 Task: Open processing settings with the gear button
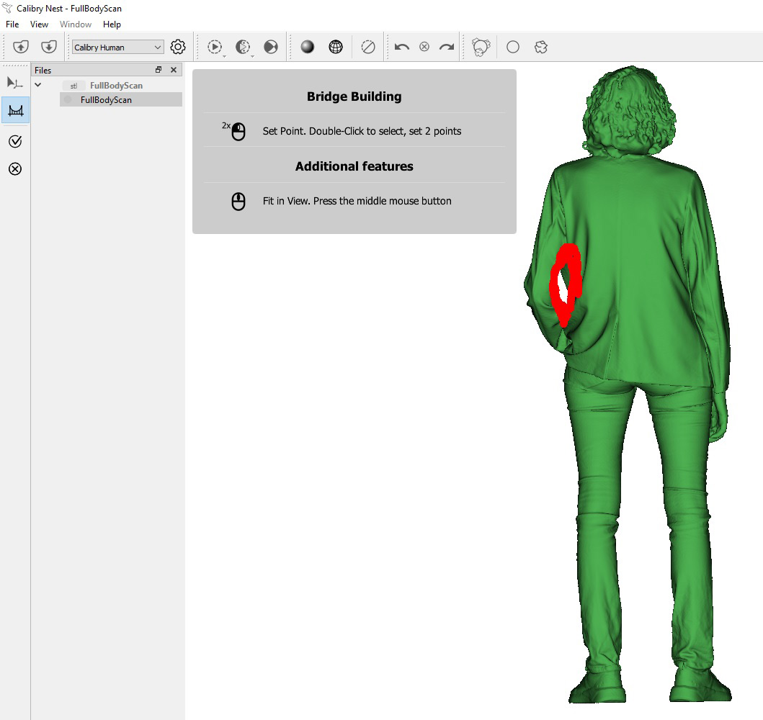[177, 46]
